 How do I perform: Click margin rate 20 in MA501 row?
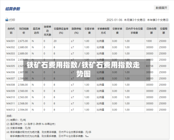(x=55, y=41)
